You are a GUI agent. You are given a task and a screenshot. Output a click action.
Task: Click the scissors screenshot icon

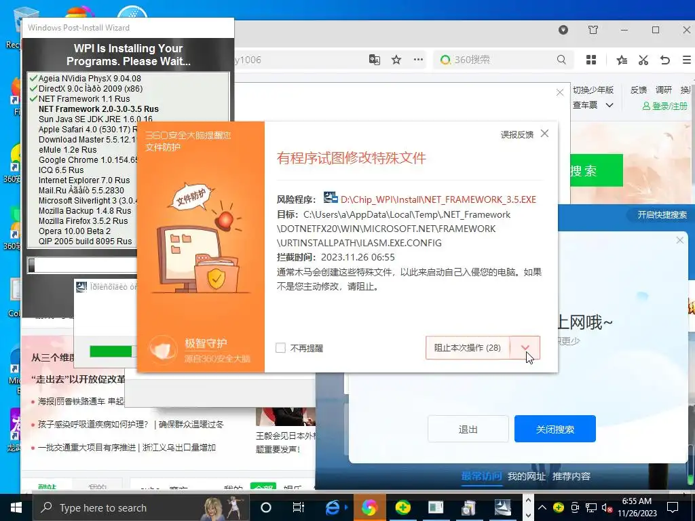(643, 60)
